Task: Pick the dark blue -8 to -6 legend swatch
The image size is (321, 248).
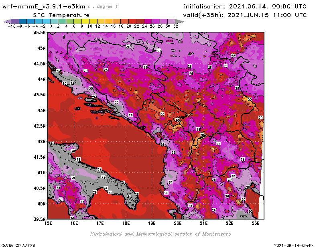Action: (23, 21)
